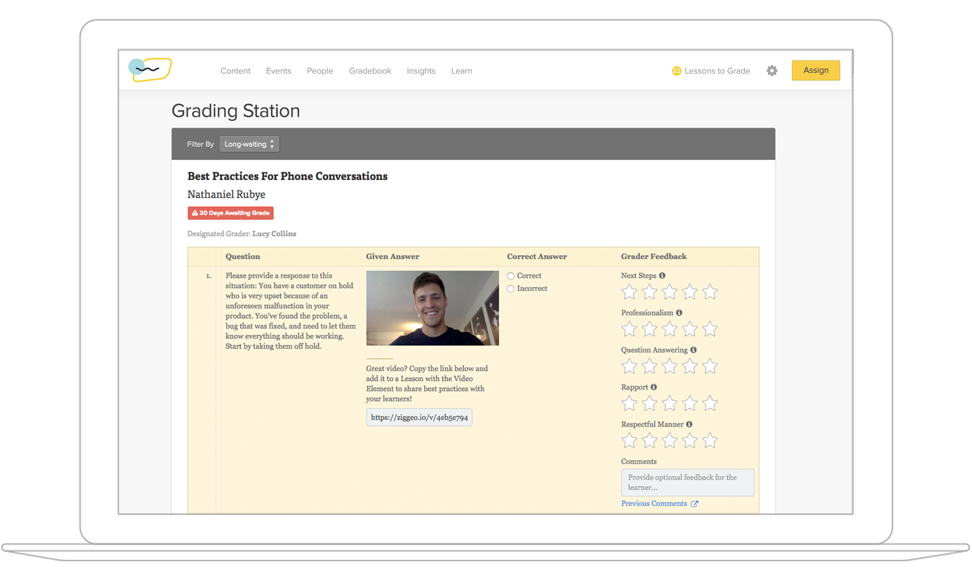The image size is (972, 580).
Task: Click the yellow Assign button
Action: 816,70
